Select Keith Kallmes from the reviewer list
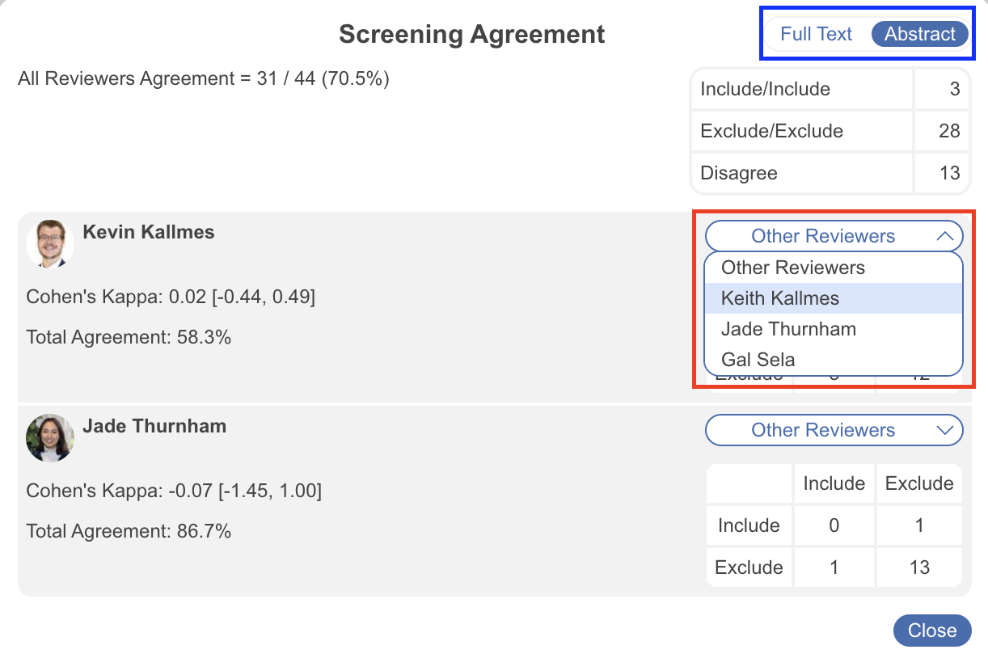 (x=779, y=298)
